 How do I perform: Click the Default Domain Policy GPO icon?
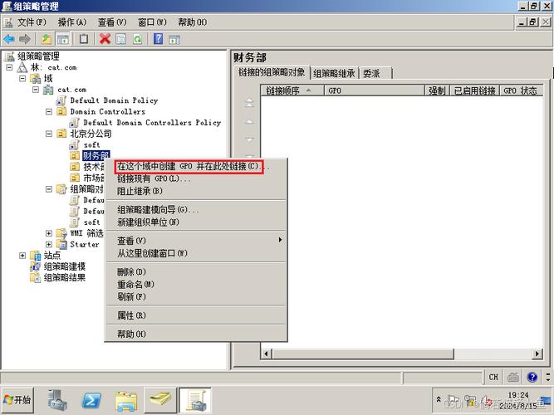pos(61,100)
